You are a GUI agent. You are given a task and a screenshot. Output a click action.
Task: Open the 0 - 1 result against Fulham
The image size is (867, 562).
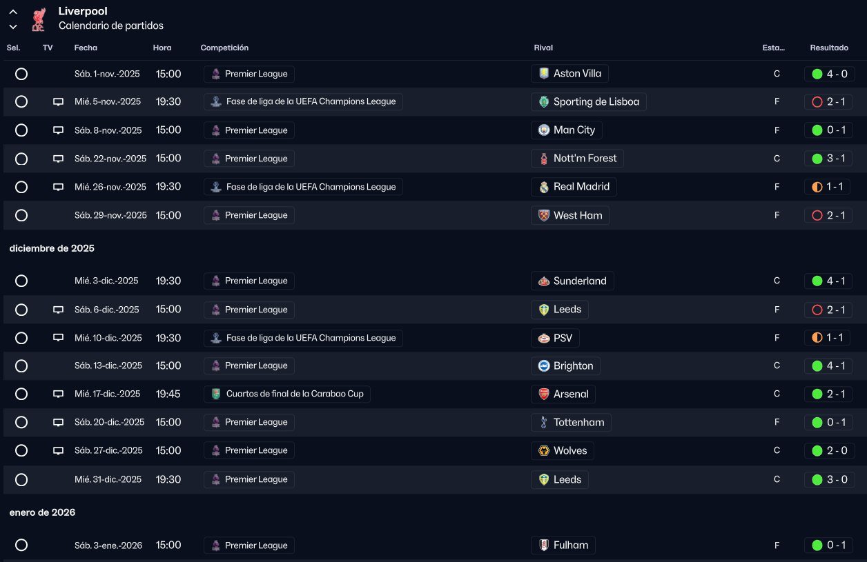point(828,545)
